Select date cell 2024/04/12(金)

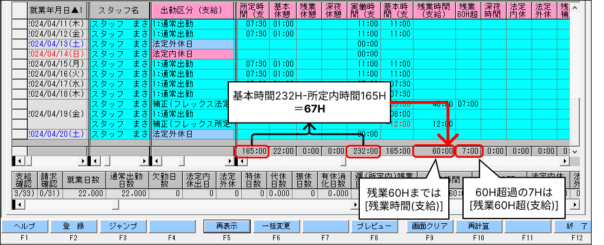coord(58,34)
